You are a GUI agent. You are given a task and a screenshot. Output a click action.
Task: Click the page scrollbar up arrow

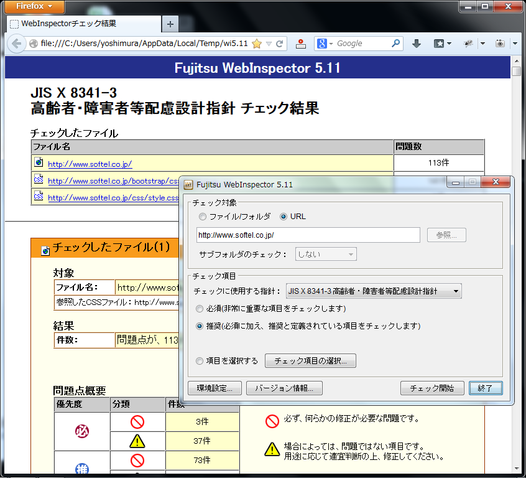click(x=517, y=61)
